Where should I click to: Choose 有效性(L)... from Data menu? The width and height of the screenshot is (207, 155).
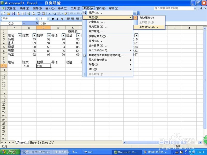[x=108, y=31]
